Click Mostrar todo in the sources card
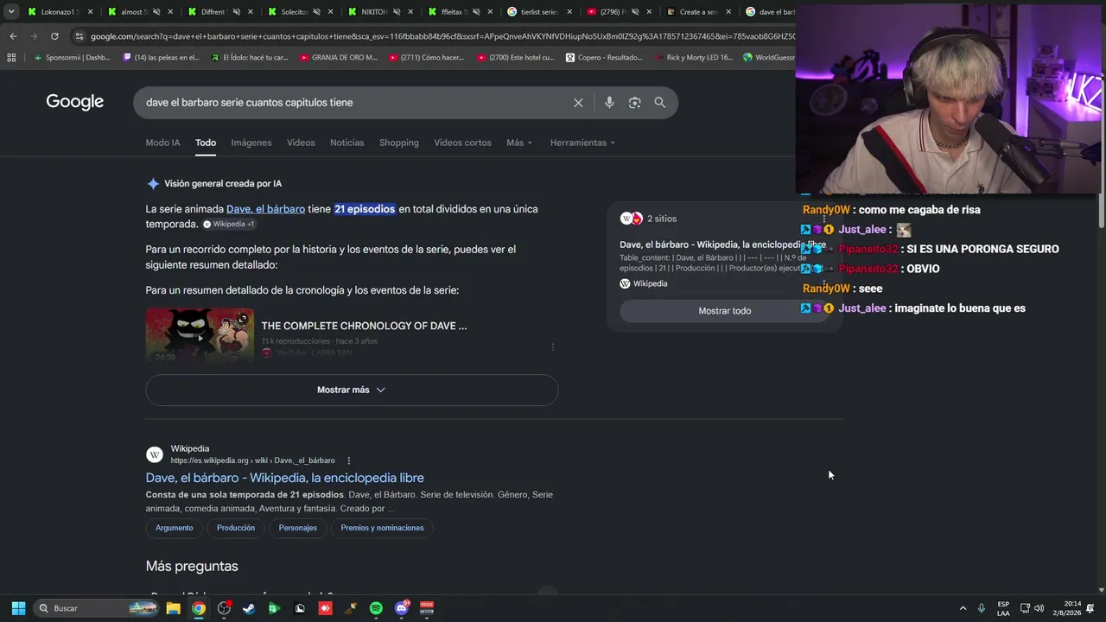1106x622 pixels. point(725,311)
